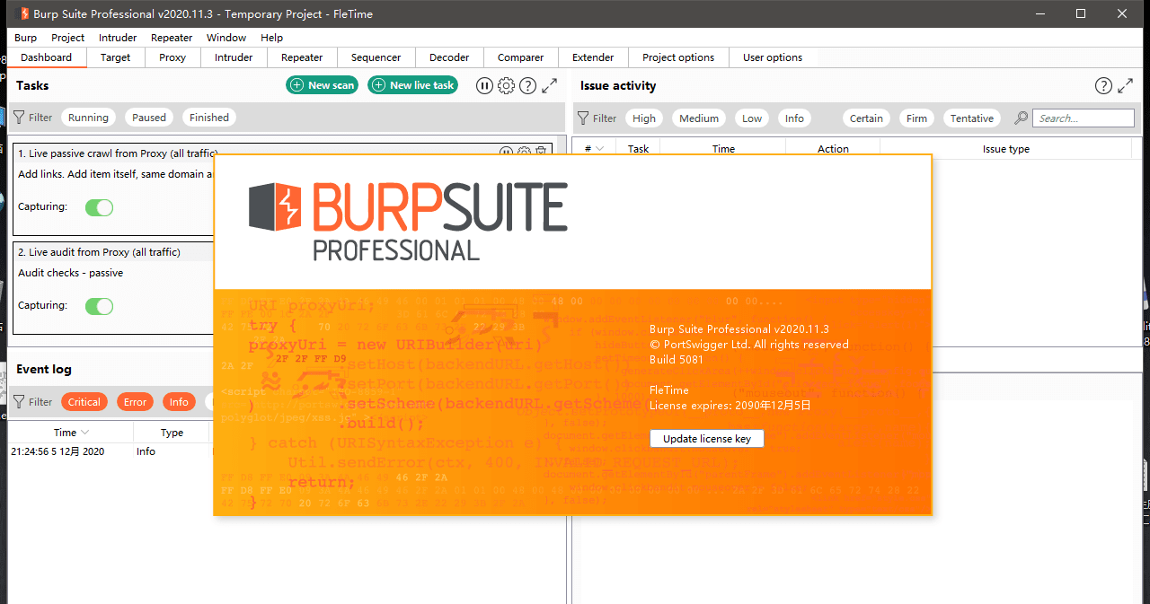Toggle the Info event log filter
1150x604 pixels.
coord(179,402)
